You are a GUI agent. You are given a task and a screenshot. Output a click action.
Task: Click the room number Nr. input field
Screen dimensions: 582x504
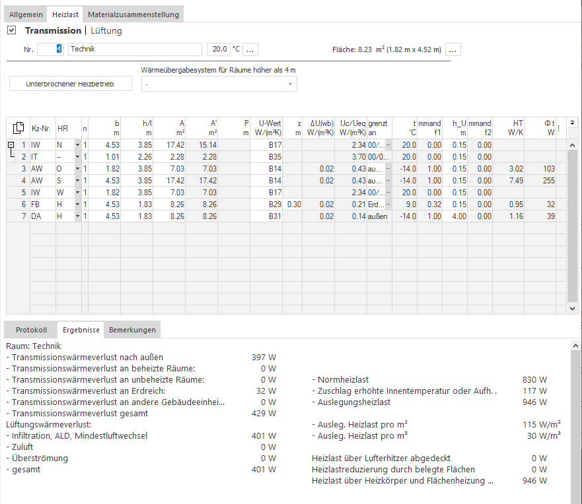50,49
